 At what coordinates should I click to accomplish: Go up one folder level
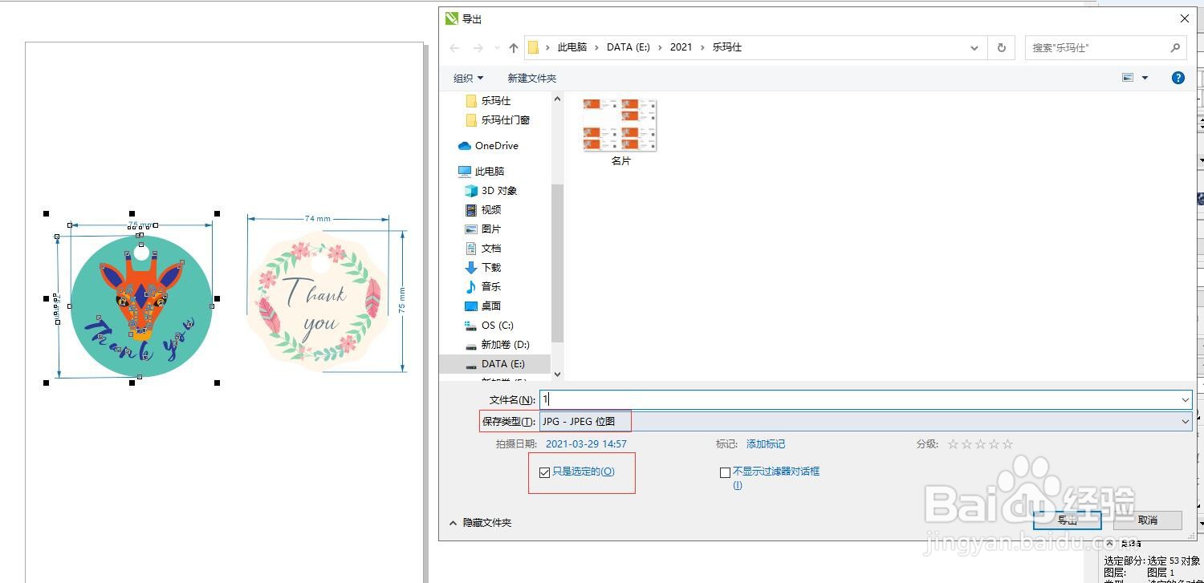(x=514, y=48)
